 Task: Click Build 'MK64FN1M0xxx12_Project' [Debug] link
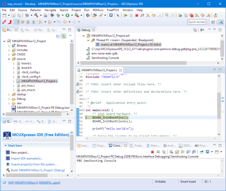pos(38,170)
